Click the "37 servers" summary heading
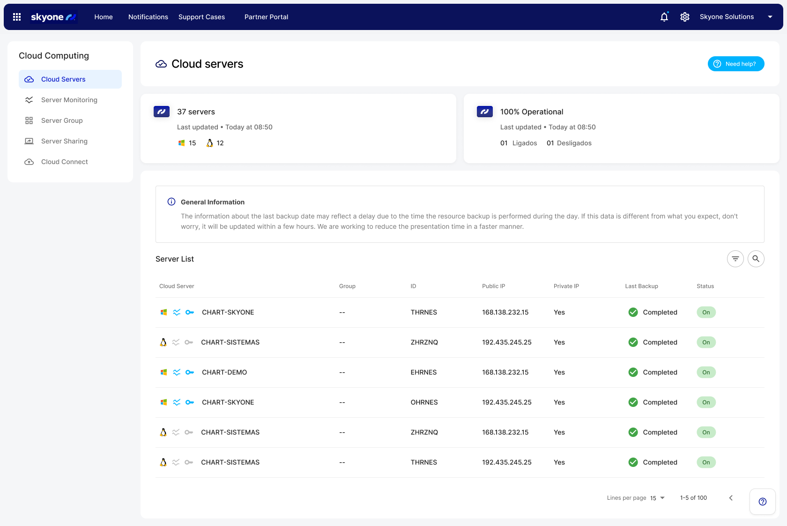The width and height of the screenshot is (787, 526). point(196,112)
